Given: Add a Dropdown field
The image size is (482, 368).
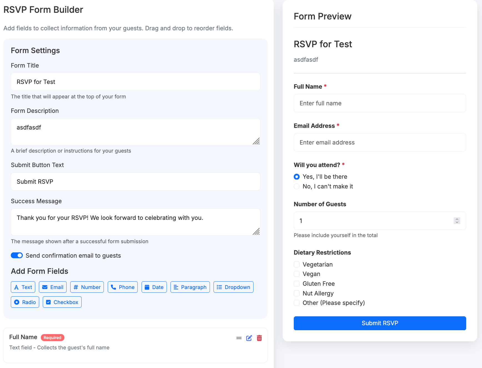Looking at the screenshot, I should click(234, 287).
